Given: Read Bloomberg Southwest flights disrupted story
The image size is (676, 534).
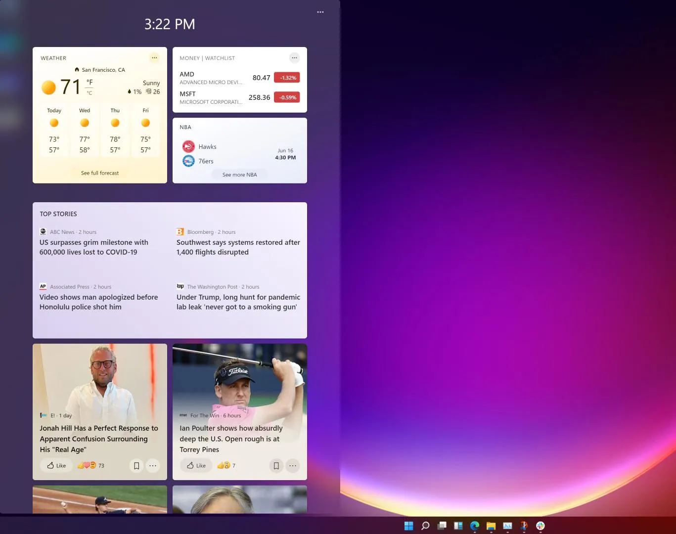Looking at the screenshot, I should pos(238,247).
